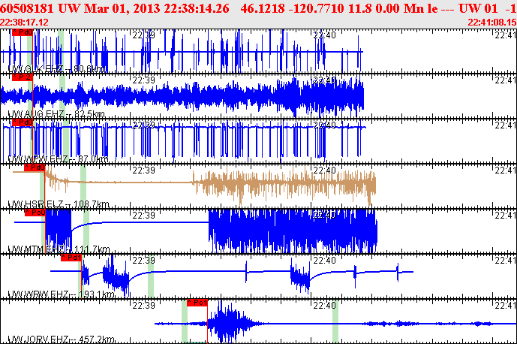Select the pick flag on the GLK trace
This screenshot has height=344, width=517.
pos(23,32)
